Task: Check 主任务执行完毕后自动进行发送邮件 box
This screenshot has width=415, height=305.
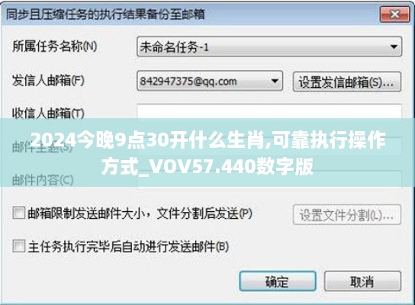Action: click(19, 246)
